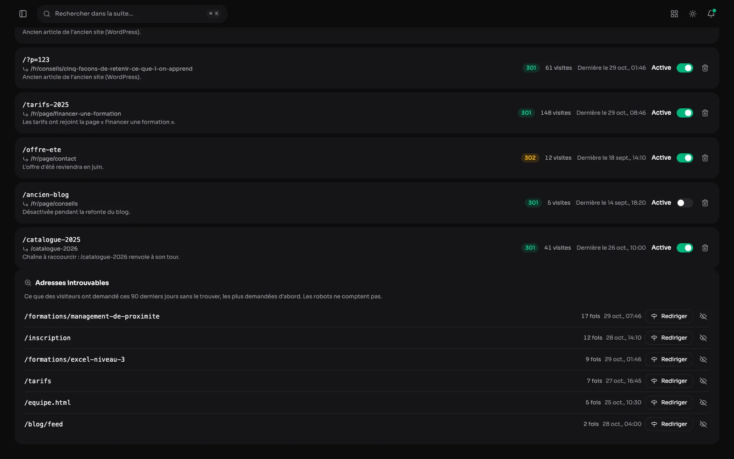Disable the /tarifs-2025 redirect switch

[685, 113]
